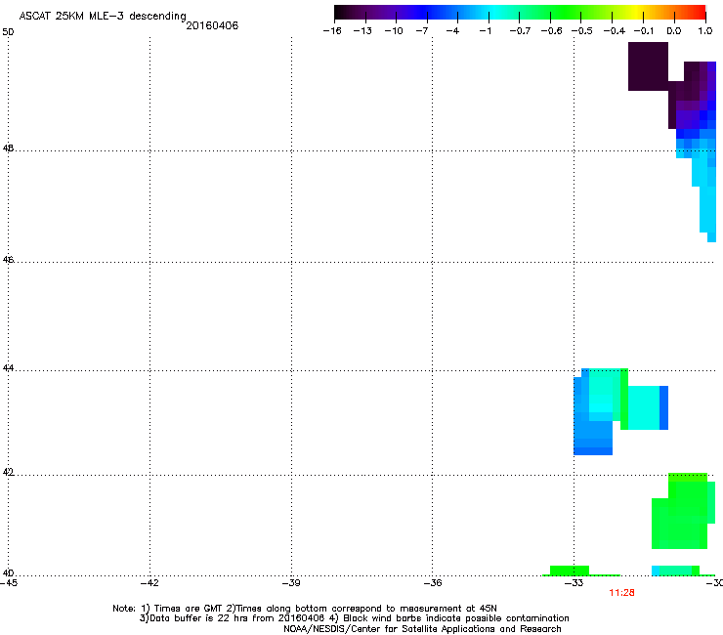Click longitude axis label -36
The image size is (723, 635).
(433, 583)
